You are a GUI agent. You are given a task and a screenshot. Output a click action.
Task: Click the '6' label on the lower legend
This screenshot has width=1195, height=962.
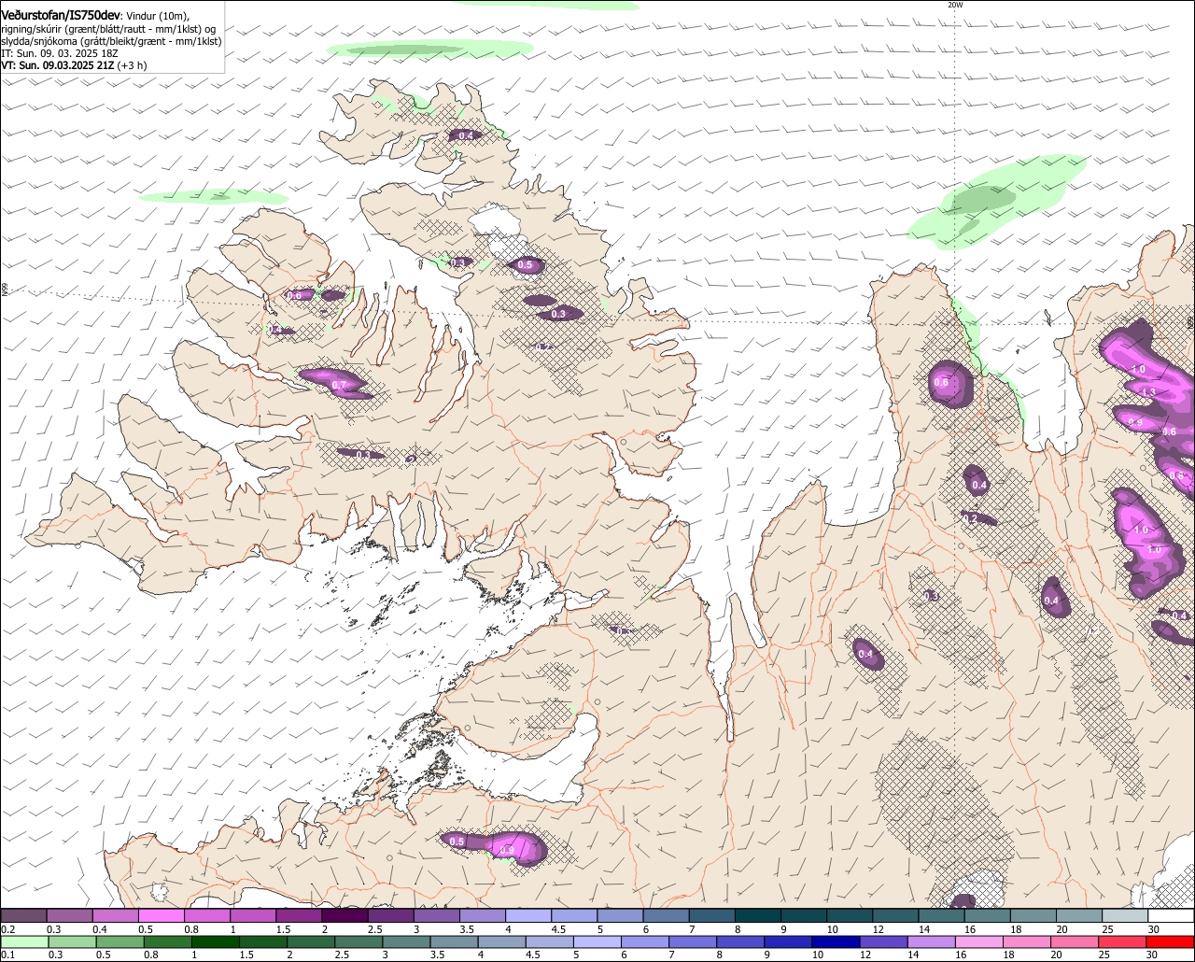624,955
